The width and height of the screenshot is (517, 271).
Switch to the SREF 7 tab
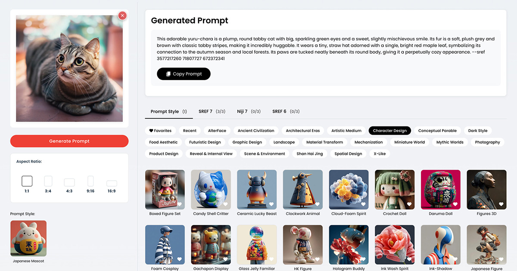(x=212, y=111)
